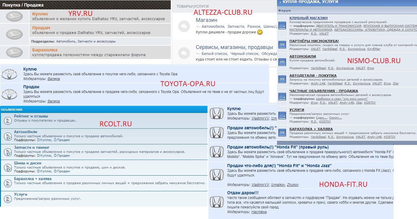Image resolution: width=417 pixels, height=219 pixels.
Task: Open moderator Валера under Toyota Opa Куплю
Action: click(54, 79)
